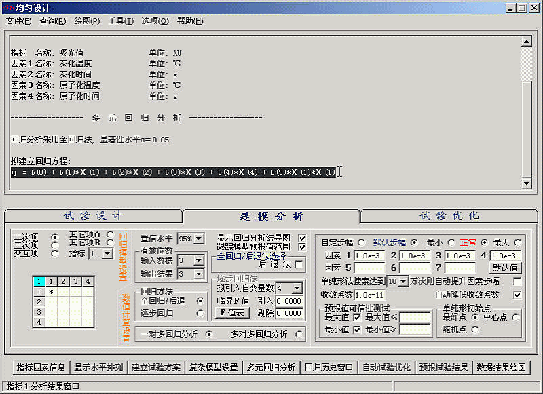
Task: Switch to the 试验设计 tab
Action: coord(93,216)
